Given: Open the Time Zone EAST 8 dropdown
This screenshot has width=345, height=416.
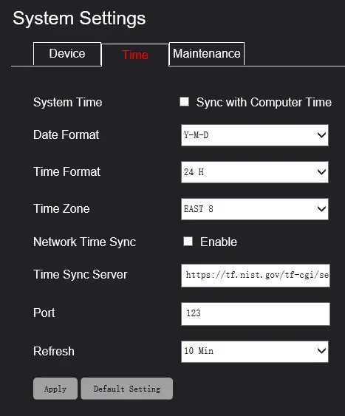Looking at the screenshot, I should click(255, 209).
